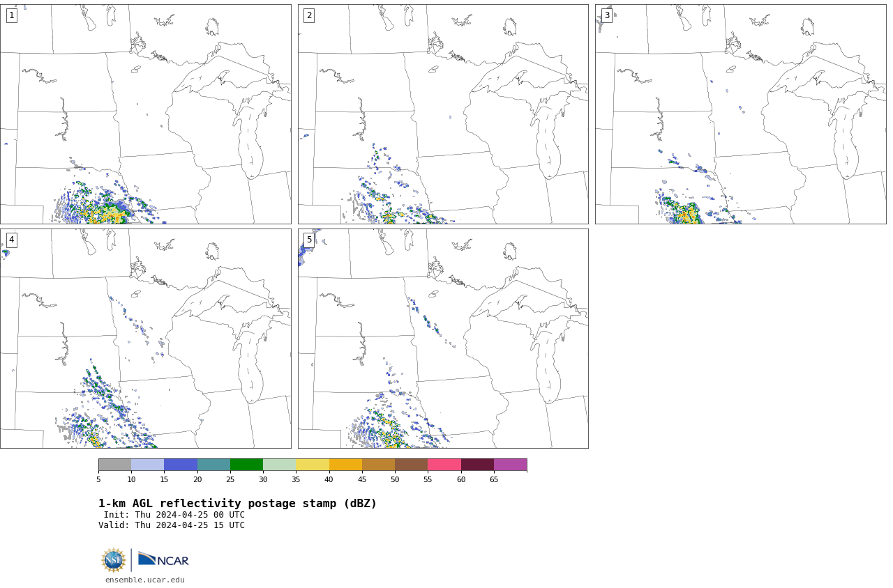
Task: Click the maroon 60-65 dBZ swatch
Action: (477, 465)
